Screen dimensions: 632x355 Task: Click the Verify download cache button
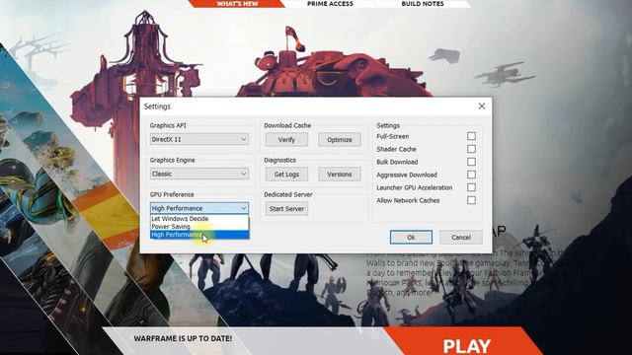(286, 140)
